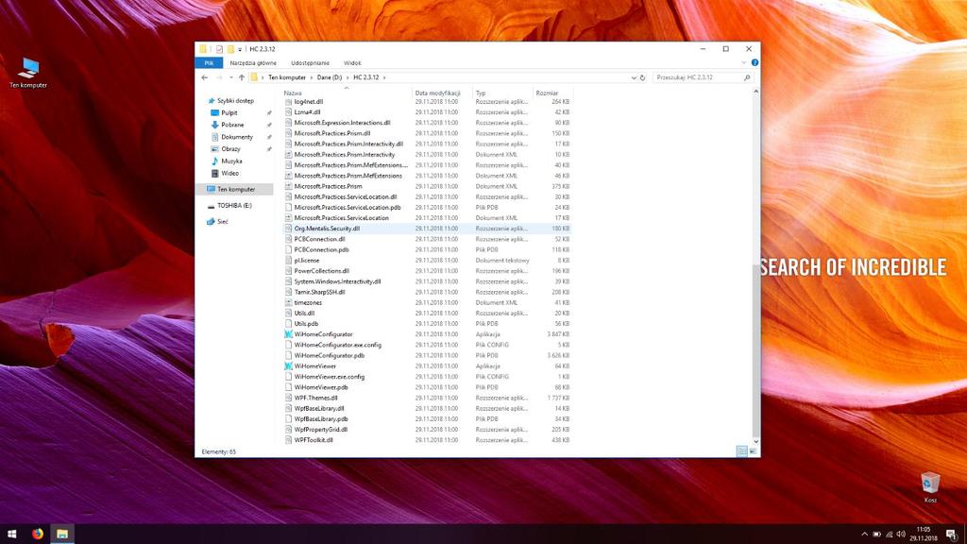Open Pobrane in the sidebar

[232, 125]
